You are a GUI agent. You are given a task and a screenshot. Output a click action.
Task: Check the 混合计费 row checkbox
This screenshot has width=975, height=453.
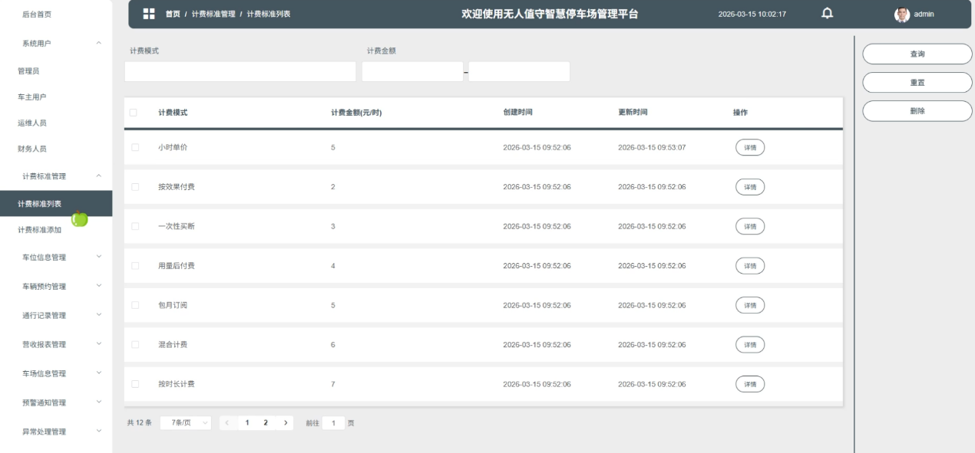tap(135, 345)
